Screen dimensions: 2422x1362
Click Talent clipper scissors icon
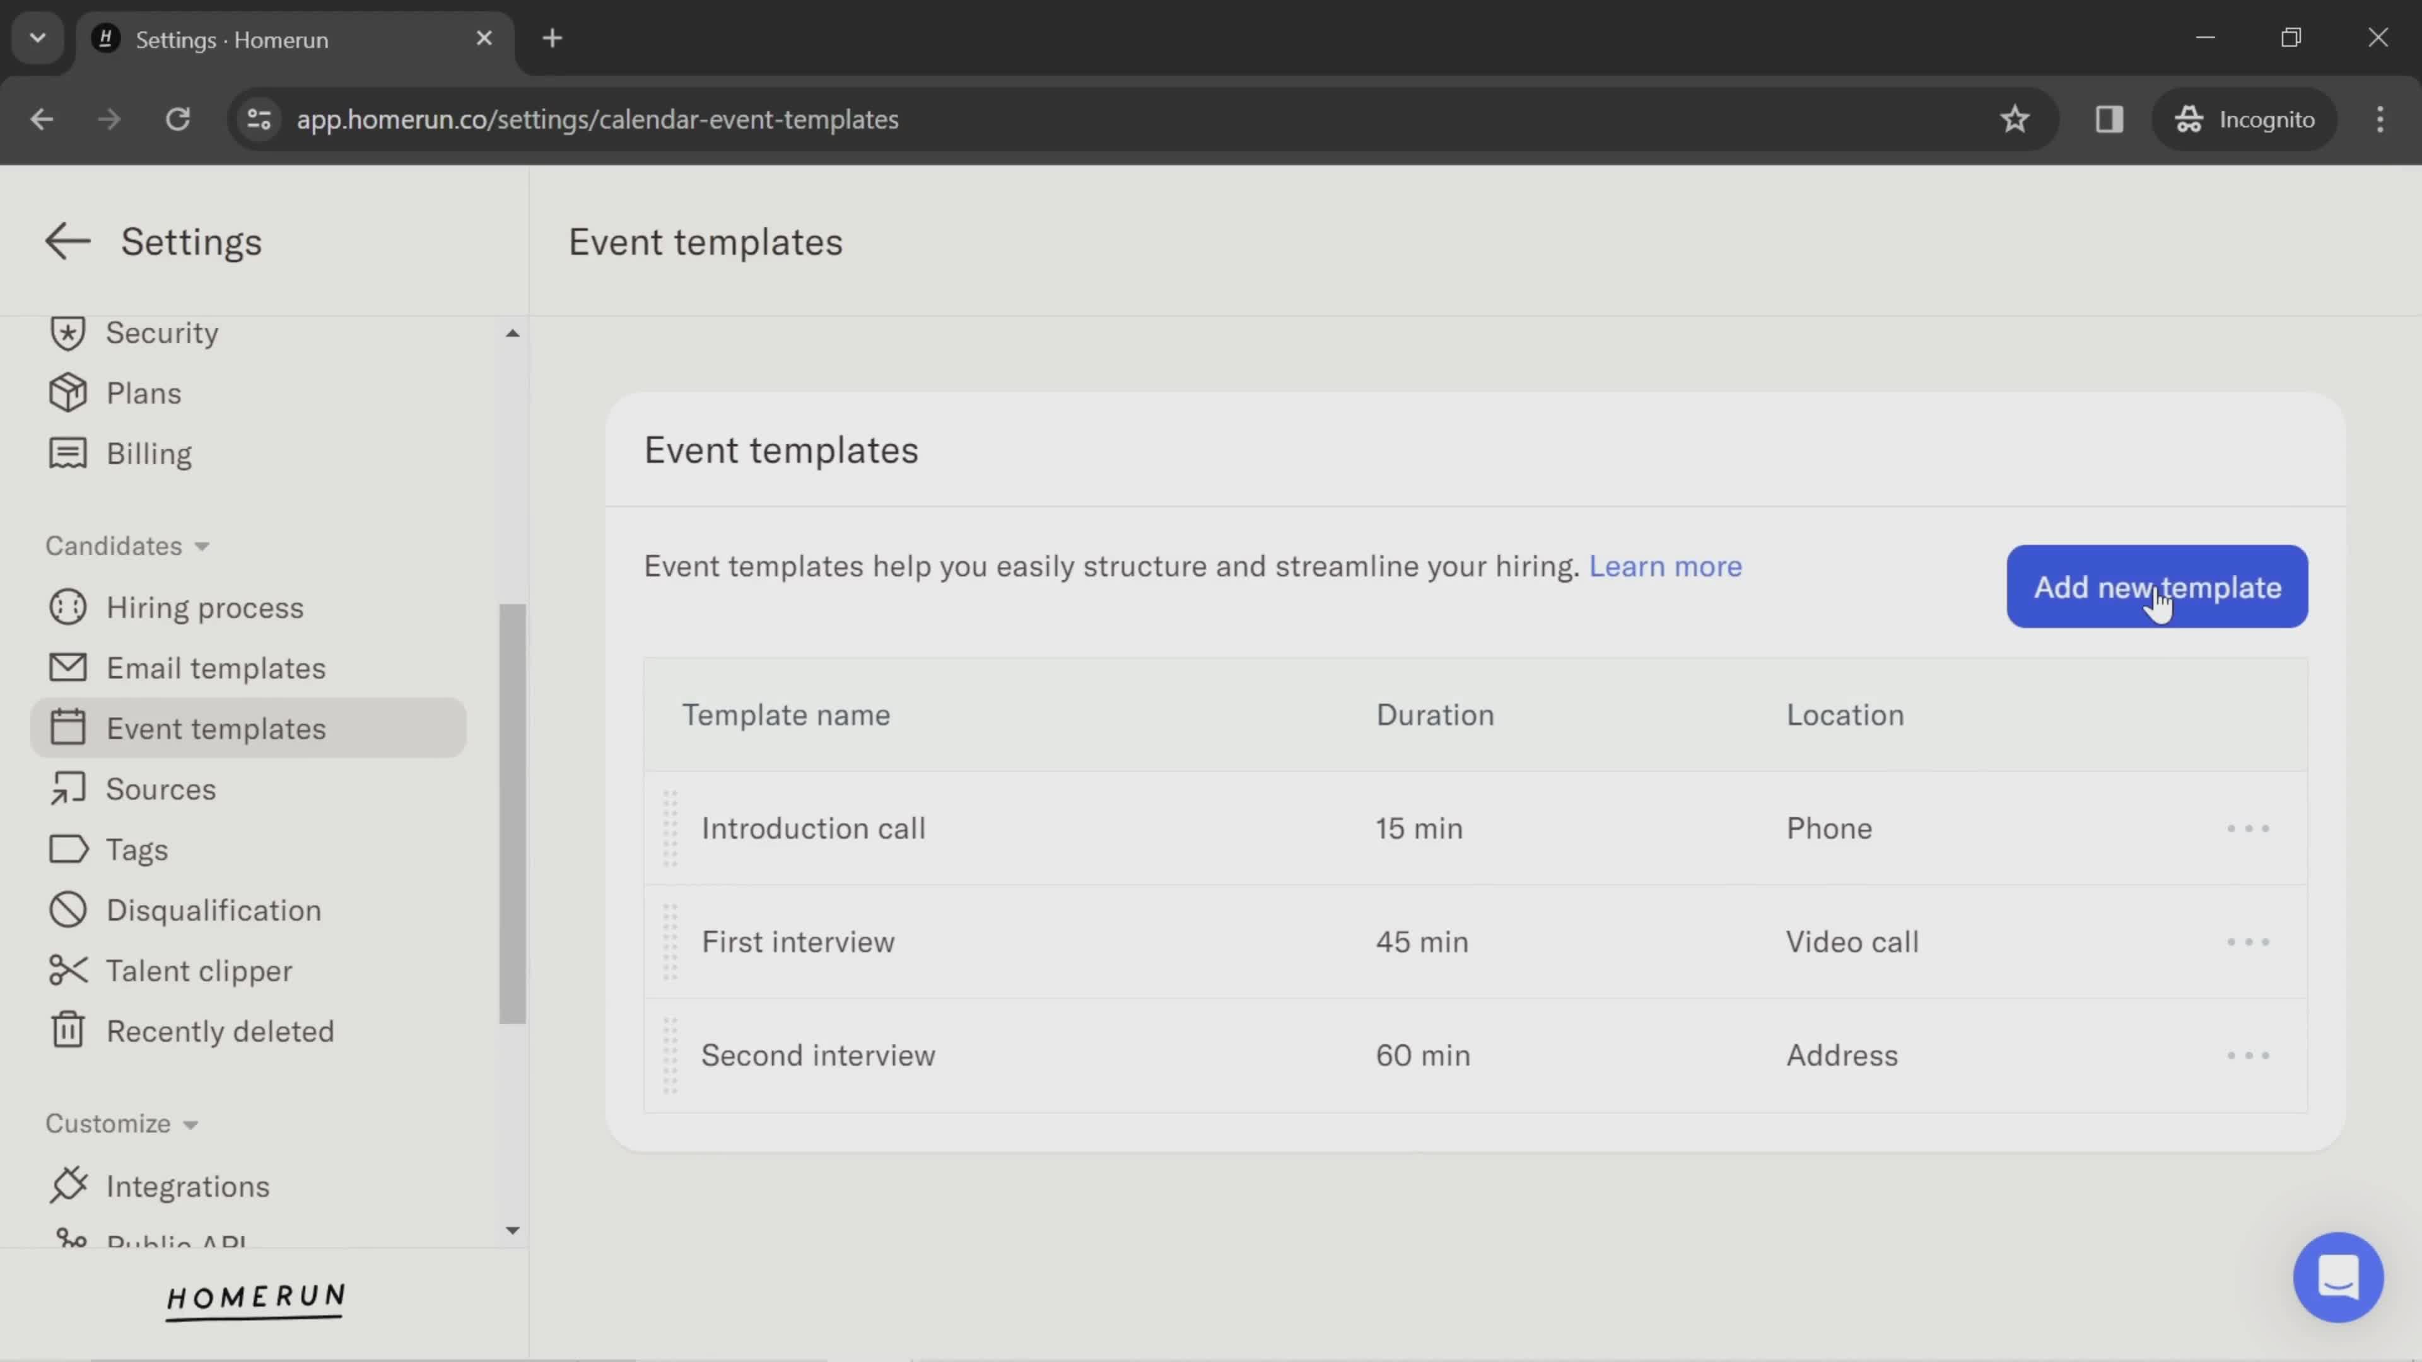[x=67, y=970]
